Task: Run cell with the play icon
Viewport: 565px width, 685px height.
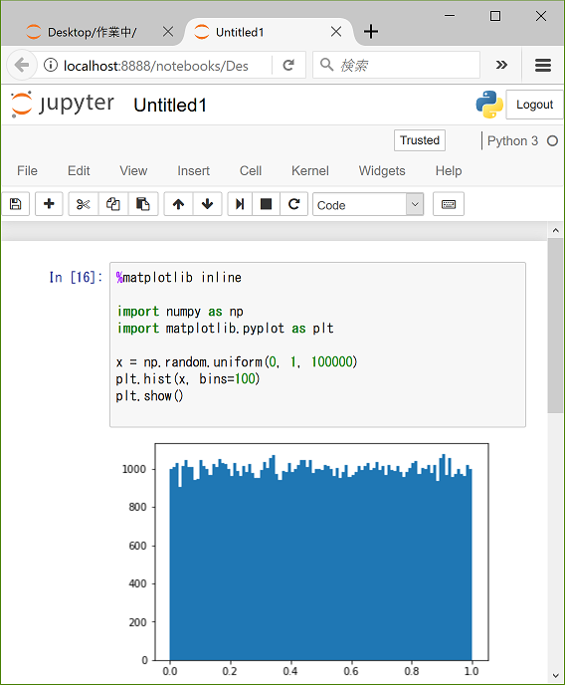Action: pos(240,204)
